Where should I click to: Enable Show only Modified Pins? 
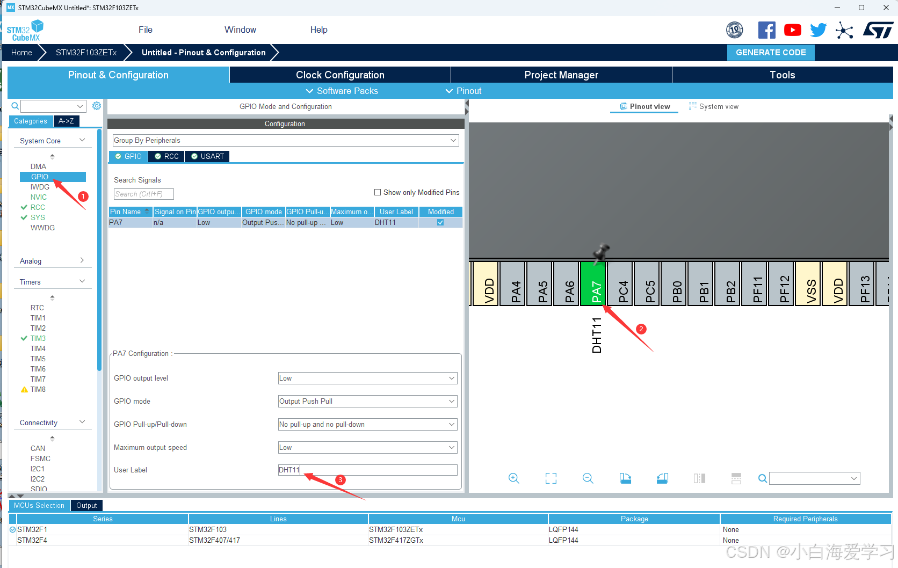(378, 192)
